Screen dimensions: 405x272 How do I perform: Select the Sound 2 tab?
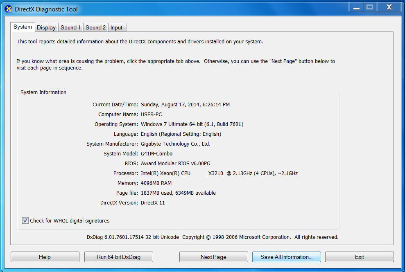[95, 28]
